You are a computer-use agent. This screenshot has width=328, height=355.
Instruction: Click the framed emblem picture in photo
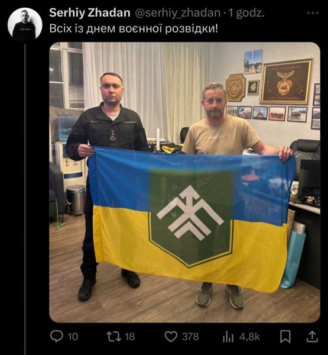tap(286, 82)
